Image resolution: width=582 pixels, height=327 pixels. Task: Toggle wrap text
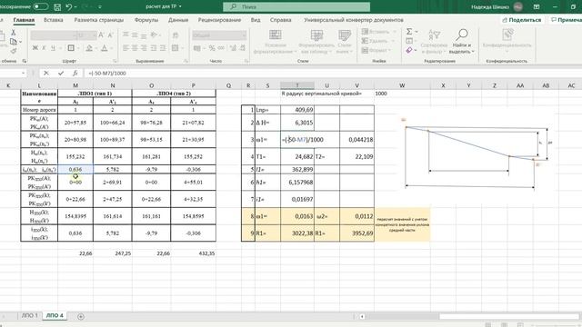(176, 35)
